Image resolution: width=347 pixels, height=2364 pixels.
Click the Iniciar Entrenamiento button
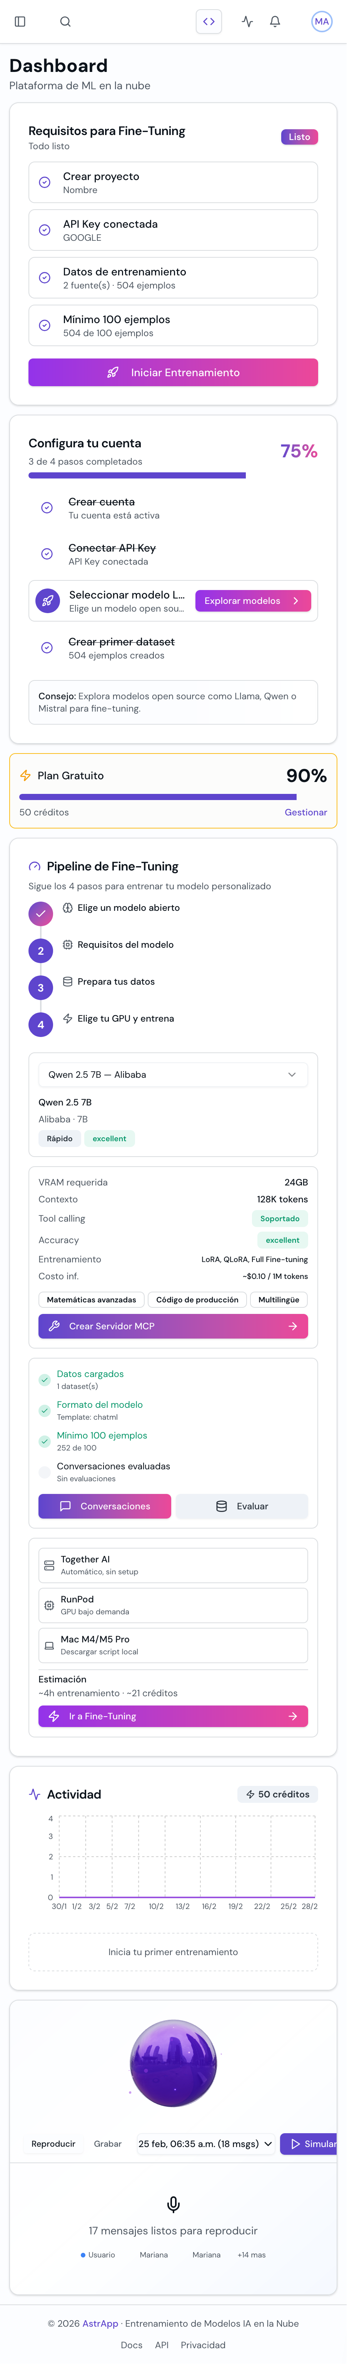pyautogui.click(x=173, y=373)
